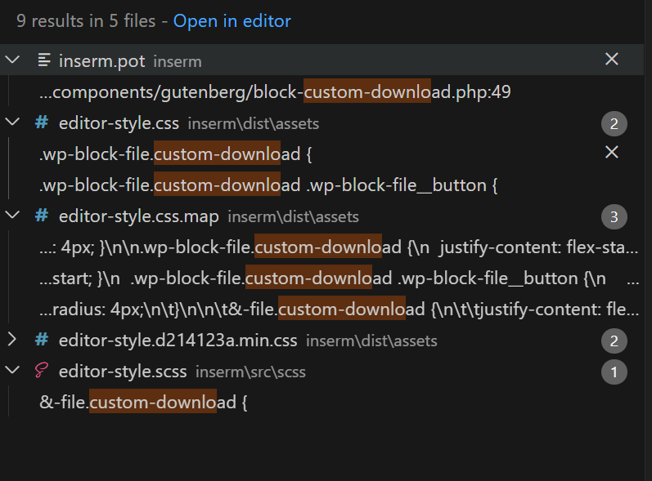Screen dimensions: 652x481
Task: Click the hash icon for editor-style.d214123a.min.css
Action: pyautogui.click(x=42, y=340)
